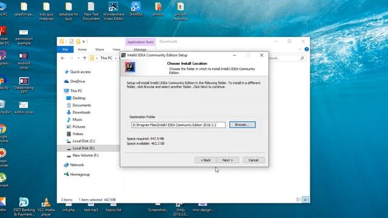Click the Back arrow in Explorer
This screenshot has height=218, width=388.
click(x=62, y=58)
